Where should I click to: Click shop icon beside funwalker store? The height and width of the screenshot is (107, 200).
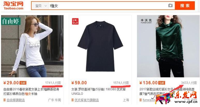[x=140, y=100]
